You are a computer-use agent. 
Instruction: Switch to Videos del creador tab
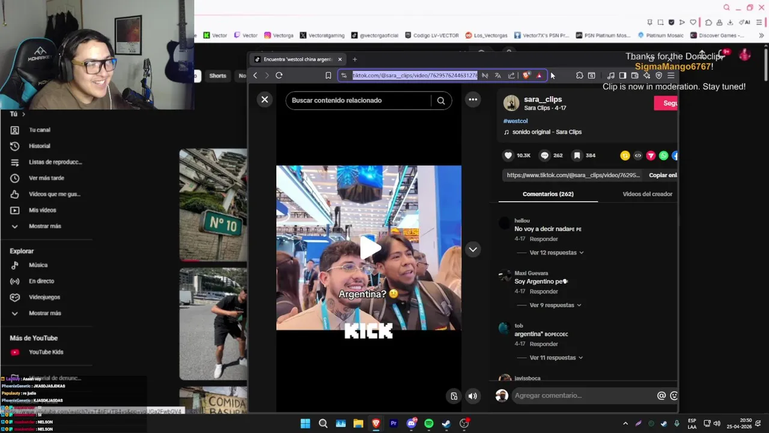[x=647, y=194]
